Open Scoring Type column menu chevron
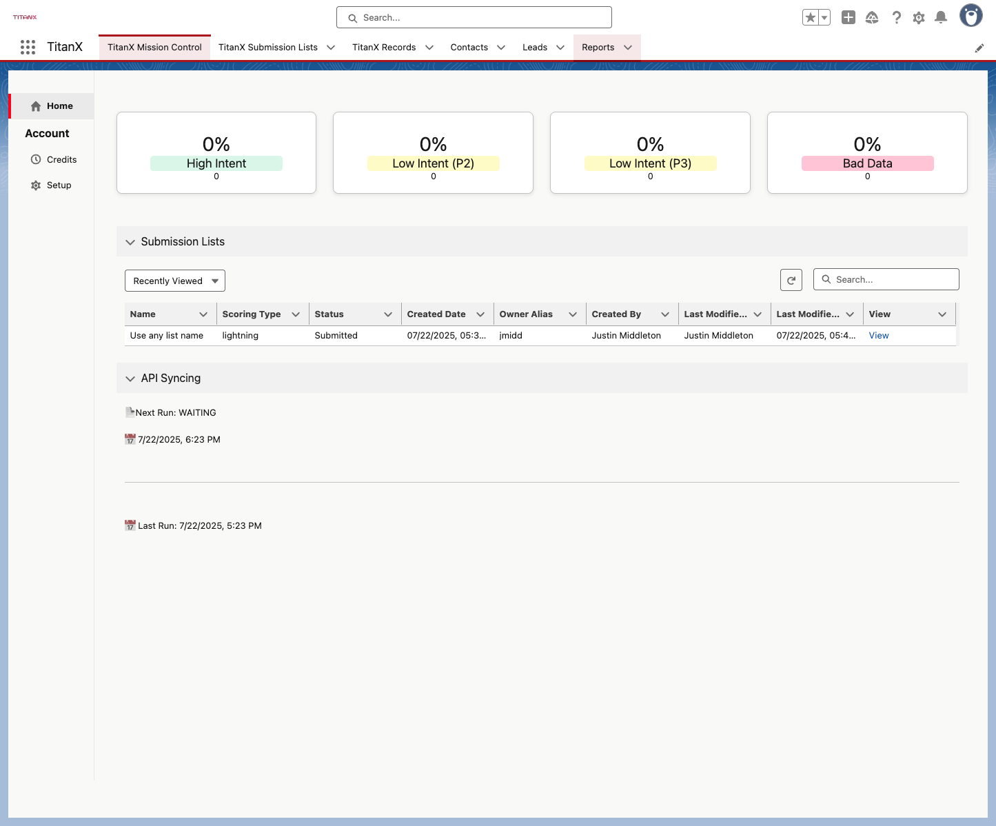996x826 pixels. tap(296, 314)
